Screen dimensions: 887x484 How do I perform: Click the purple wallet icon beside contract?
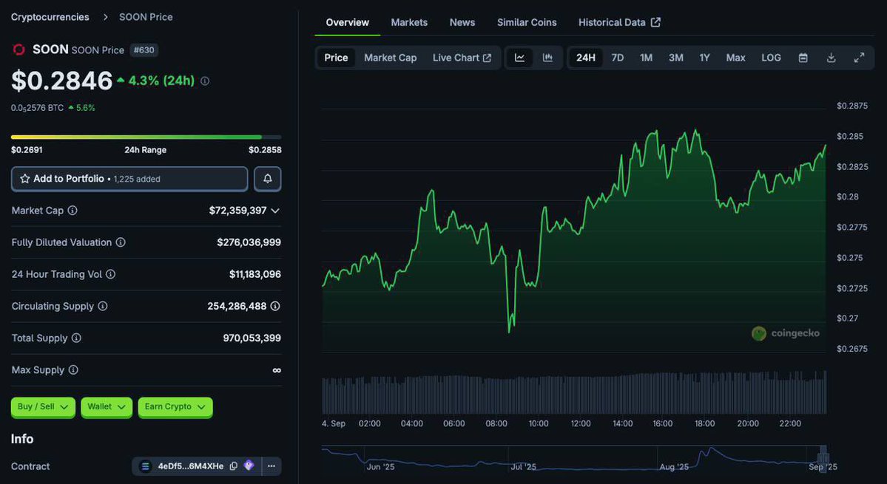click(249, 466)
